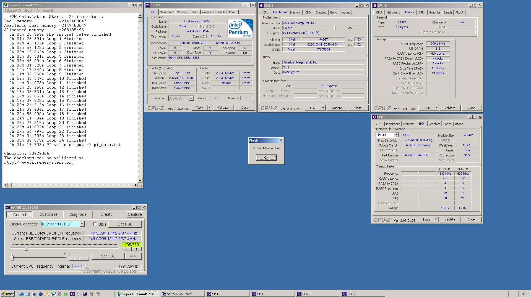Open CPU-Z from the quick launch icon

click(72, 294)
